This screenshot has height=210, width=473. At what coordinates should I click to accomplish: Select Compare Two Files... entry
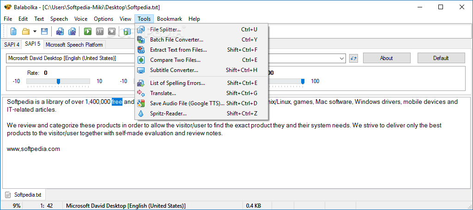coord(201,60)
